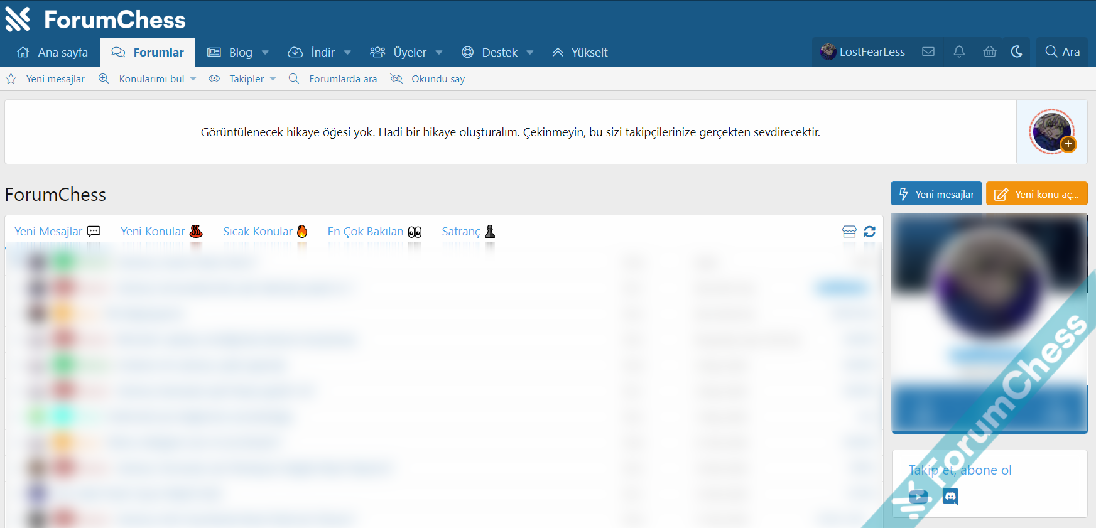
Task: Click the refresh icon in the widget tabs
Action: (x=869, y=232)
